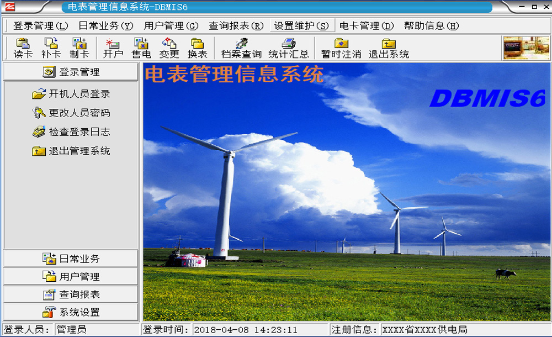Click the title bar text 电表管理信息系统-DBMIS6
Image resolution: width=552 pixels, height=337 pixels.
[x=128, y=7]
